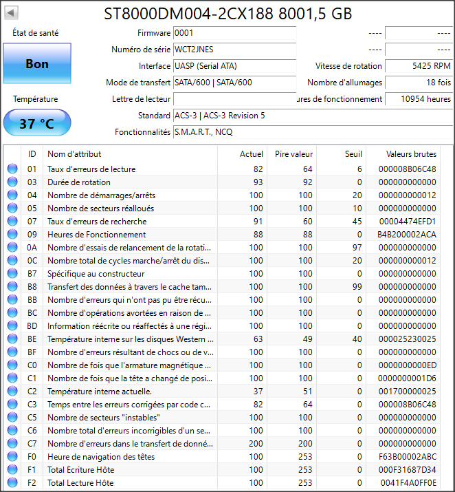Click status circle for Nombre de secteurs réalloués

point(12,208)
